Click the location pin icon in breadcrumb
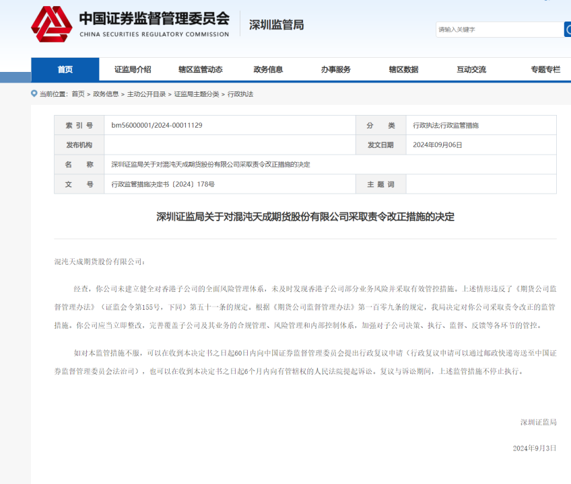The image size is (571, 484). coord(34,94)
